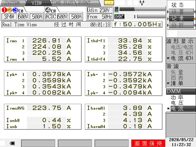Click the SD card status icon

click(x=116, y=9)
